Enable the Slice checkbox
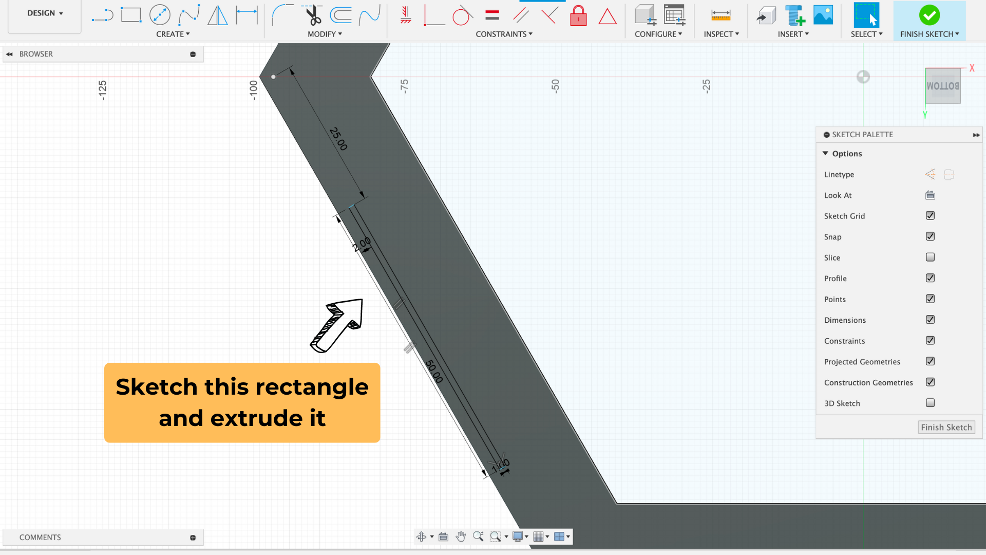986x555 pixels. pyautogui.click(x=930, y=257)
